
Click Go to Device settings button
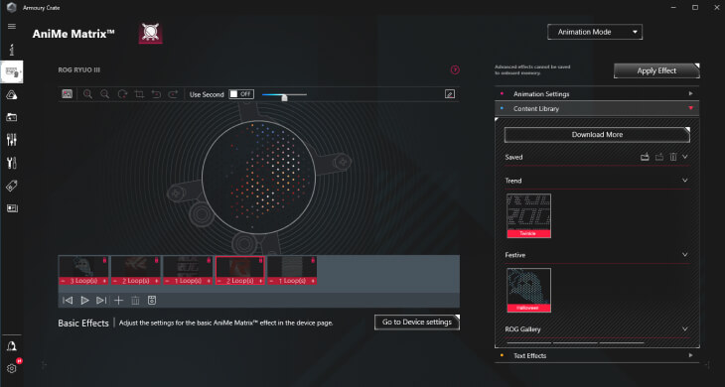point(417,322)
